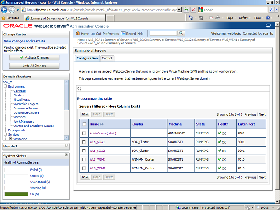Click the Activate Changes button

34,57
